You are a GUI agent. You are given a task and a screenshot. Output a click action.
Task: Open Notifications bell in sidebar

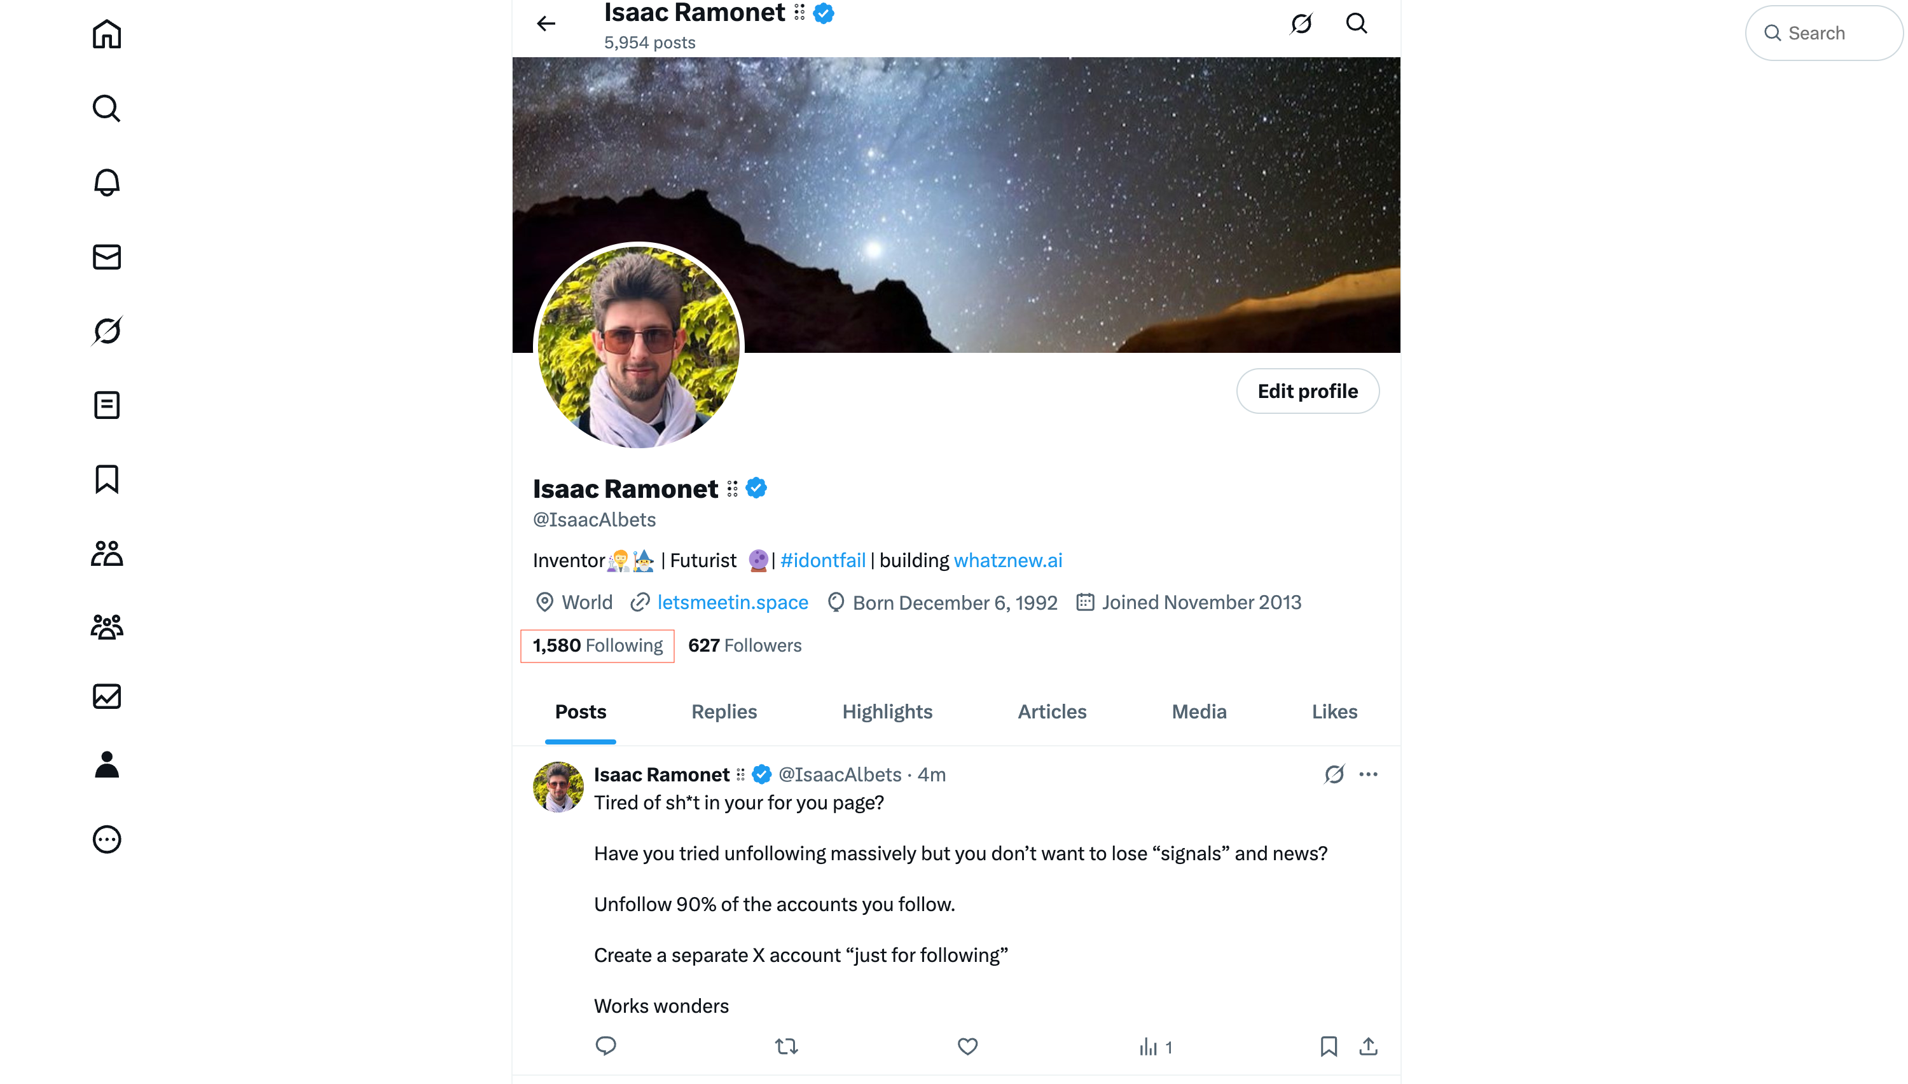pyautogui.click(x=106, y=182)
